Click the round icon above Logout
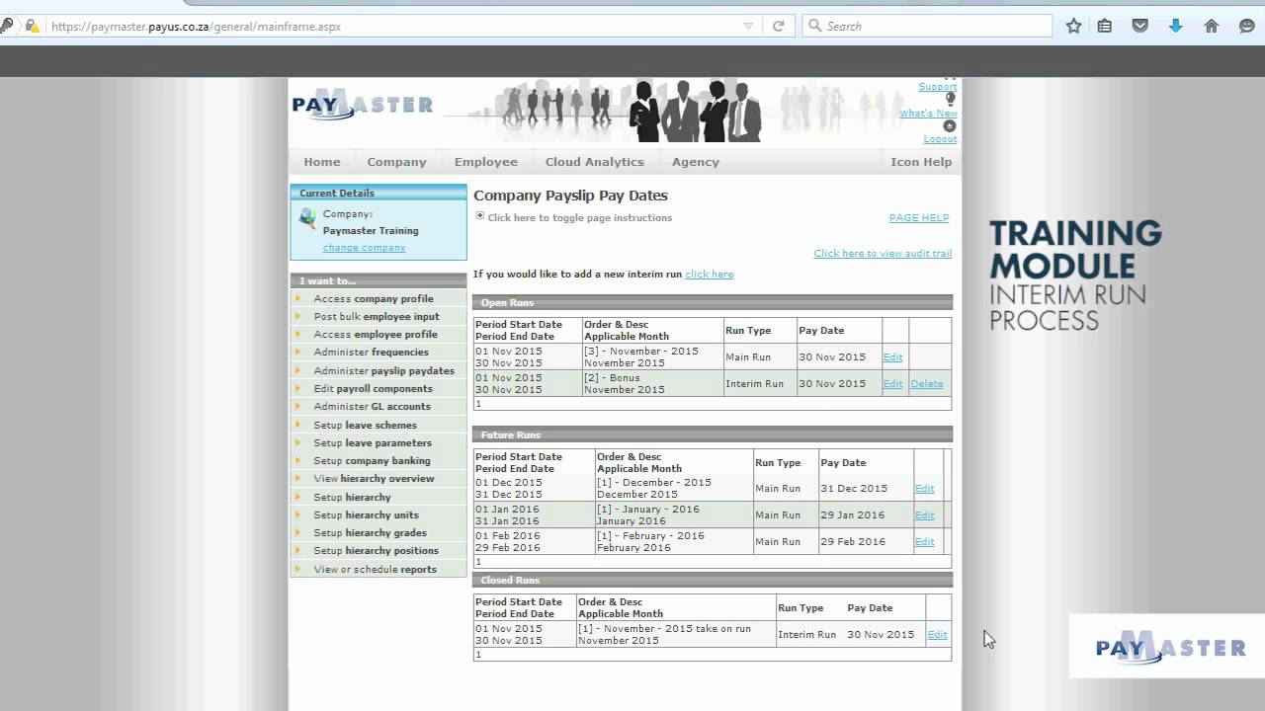Screen dimensions: 1265x711 click(x=950, y=125)
